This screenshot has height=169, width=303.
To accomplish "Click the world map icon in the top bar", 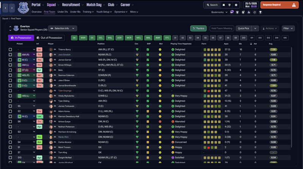I will [230, 5].
